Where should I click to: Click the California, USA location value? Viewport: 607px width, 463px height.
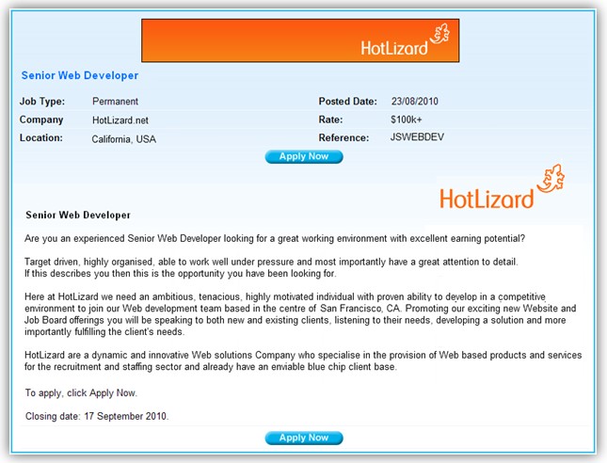[124, 139]
